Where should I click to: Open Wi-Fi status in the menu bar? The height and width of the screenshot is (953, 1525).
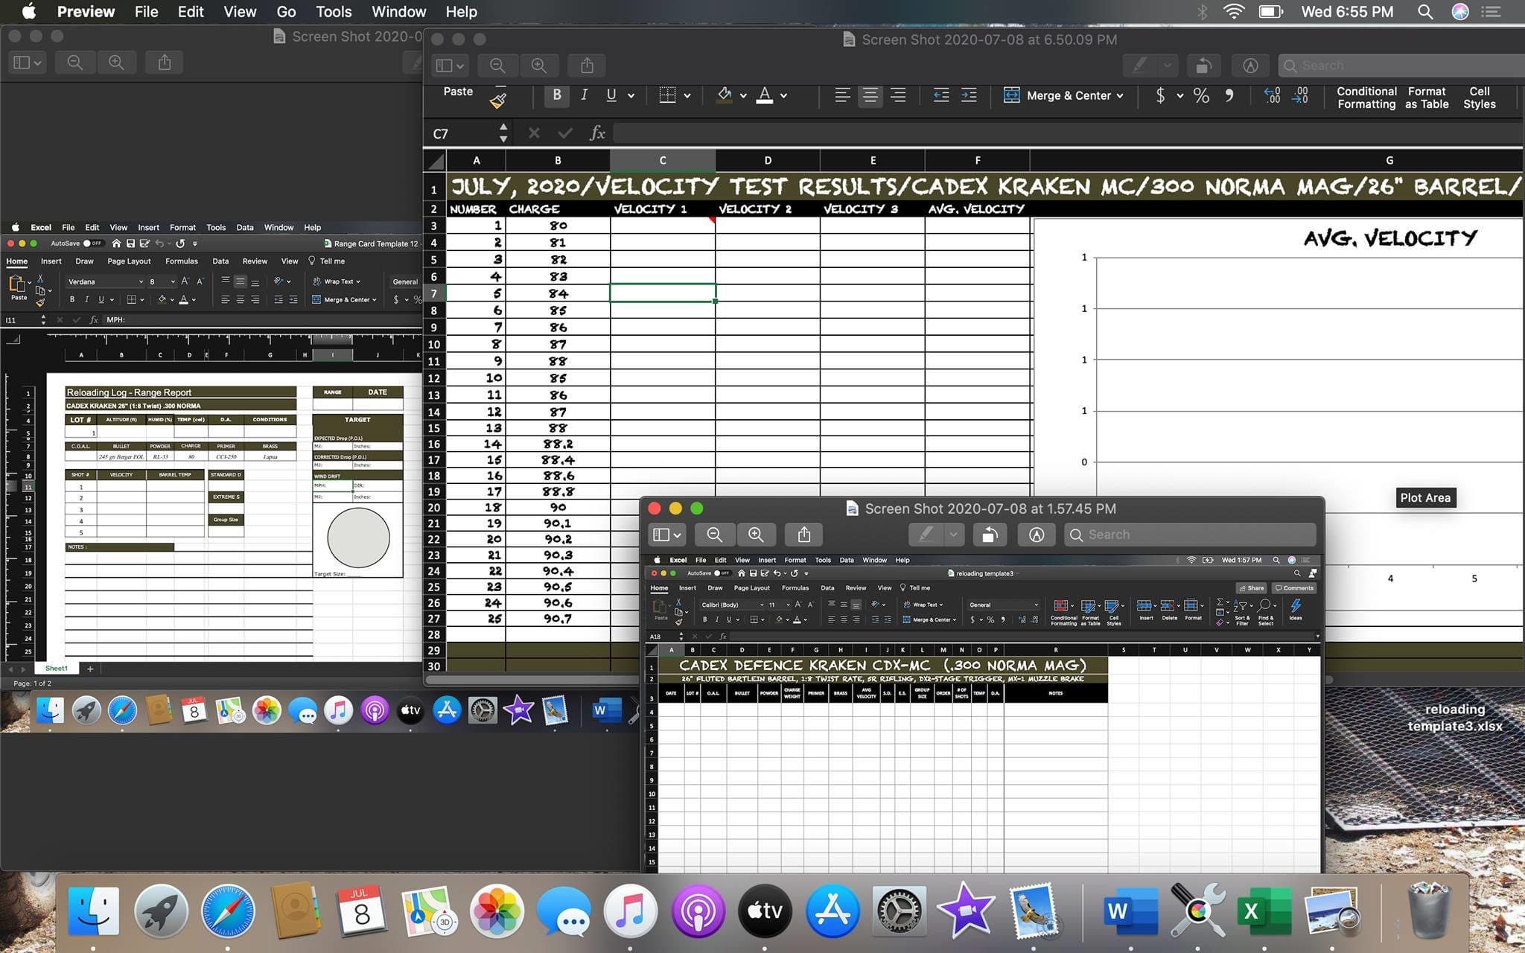[x=1234, y=12]
